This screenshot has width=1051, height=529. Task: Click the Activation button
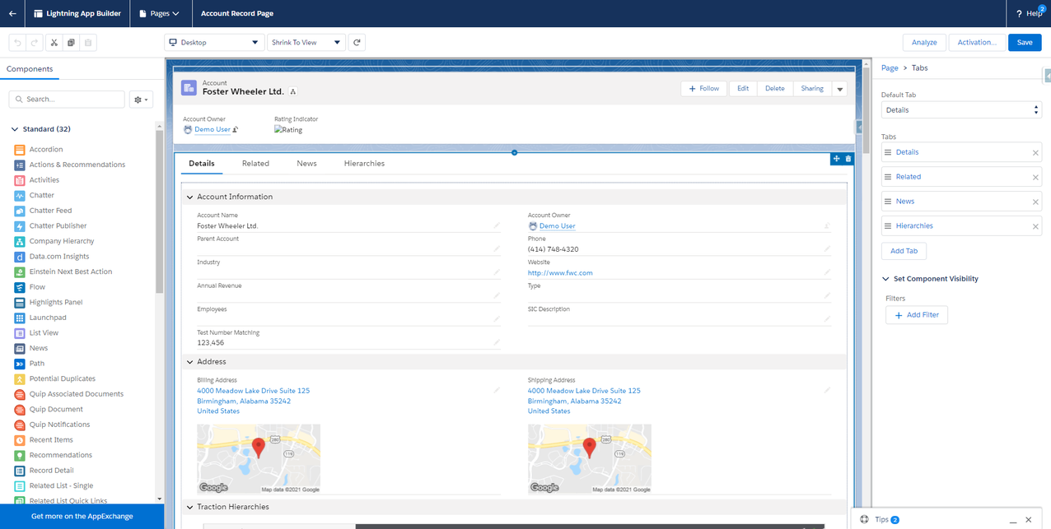977,43
